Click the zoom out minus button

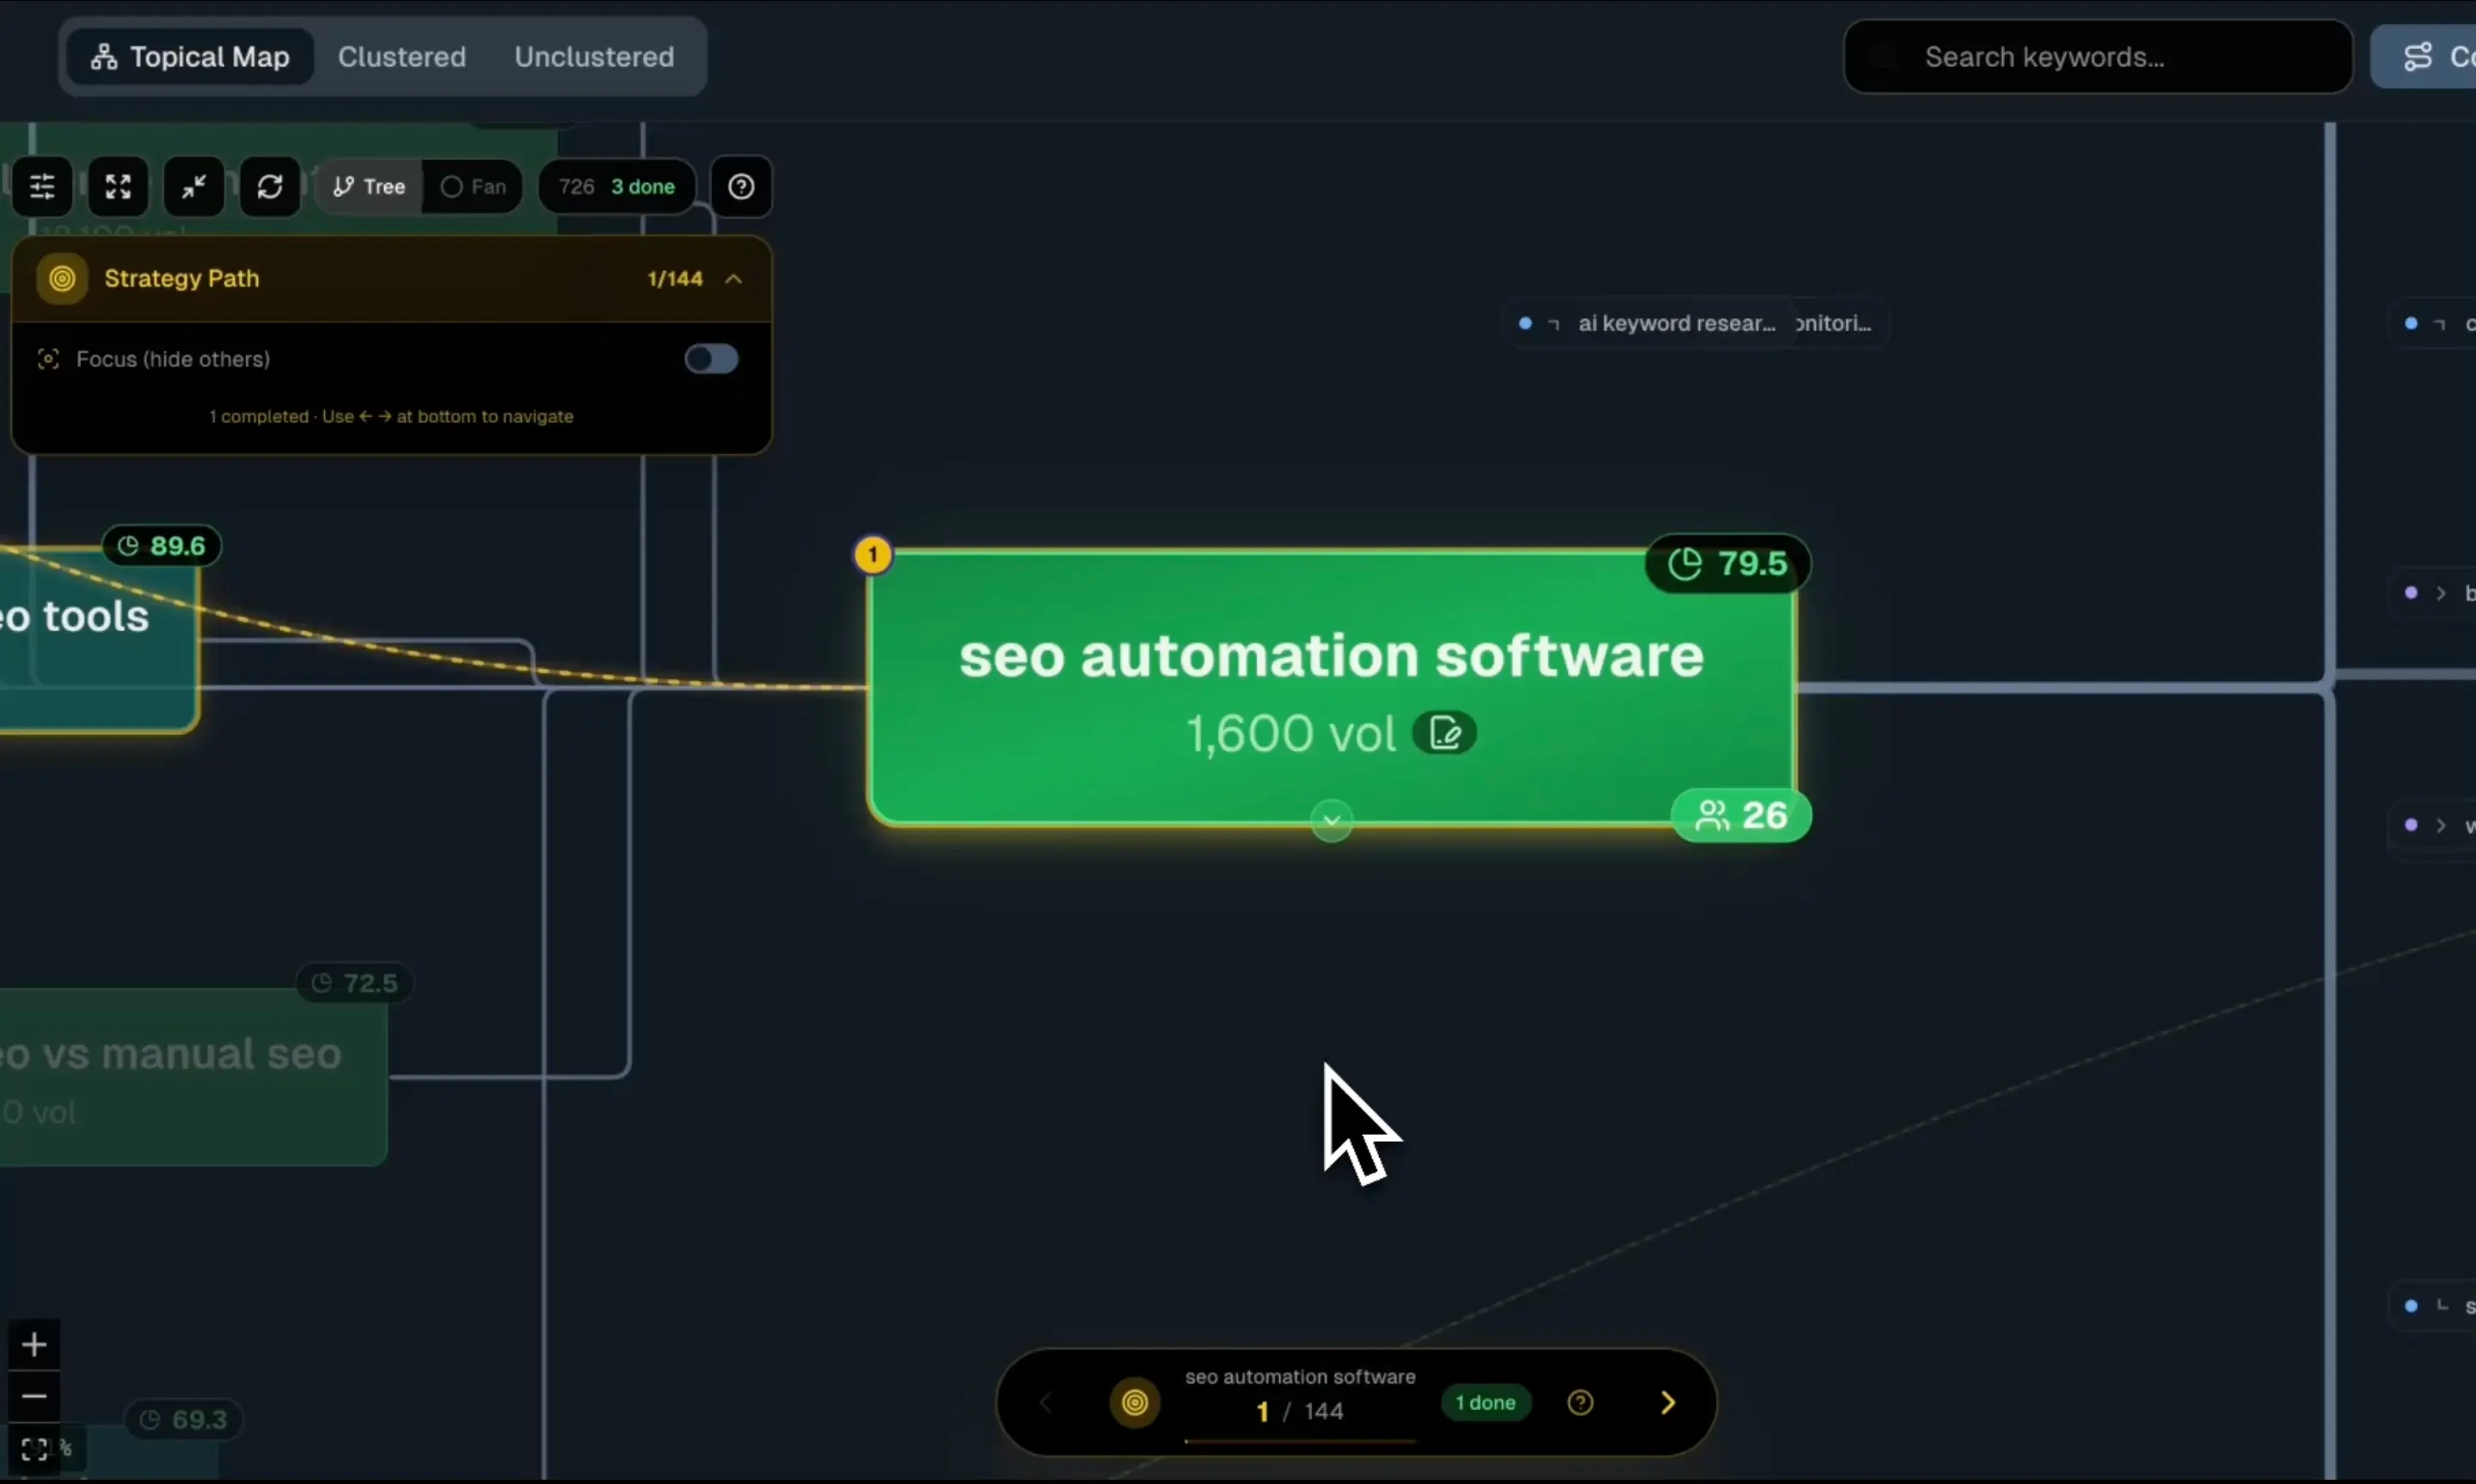[x=34, y=1397]
